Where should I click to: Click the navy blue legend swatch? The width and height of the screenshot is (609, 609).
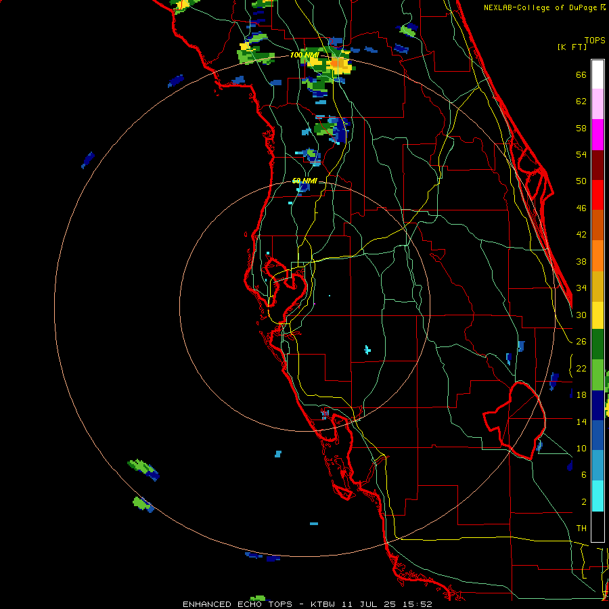pyautogui.click(x=597, y=405)
